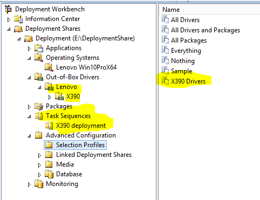Click the Media folder icon
The image size is (260, 200).
tap(49, 164)
